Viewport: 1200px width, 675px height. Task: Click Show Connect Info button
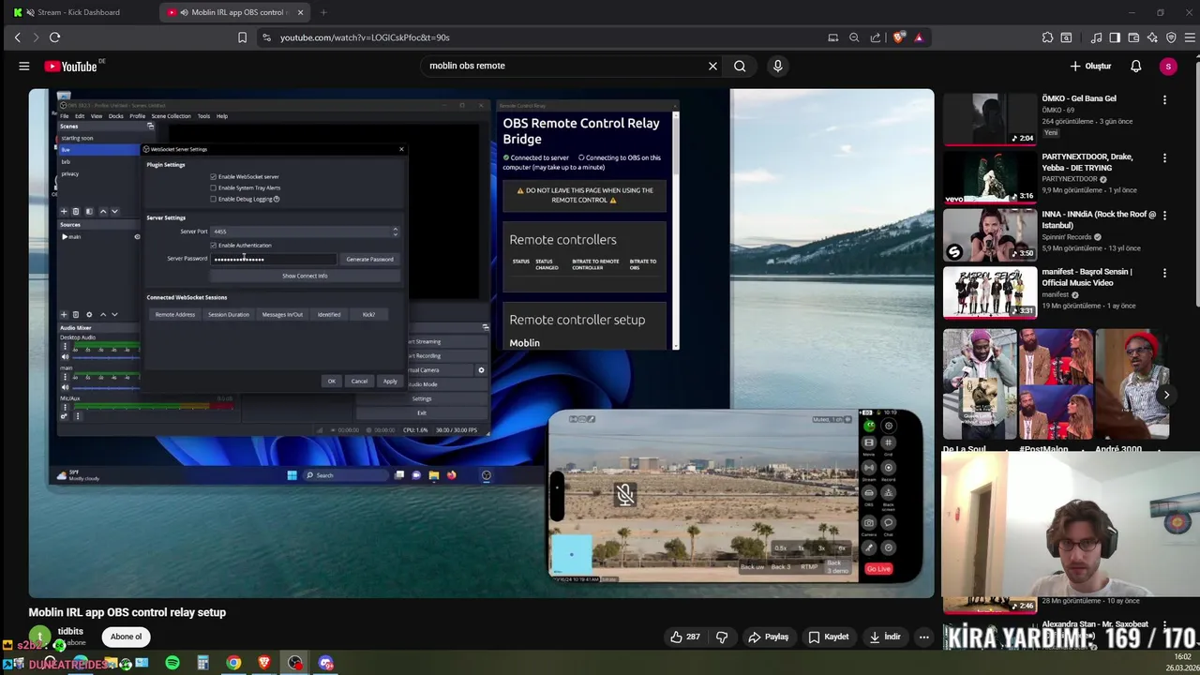305,276
